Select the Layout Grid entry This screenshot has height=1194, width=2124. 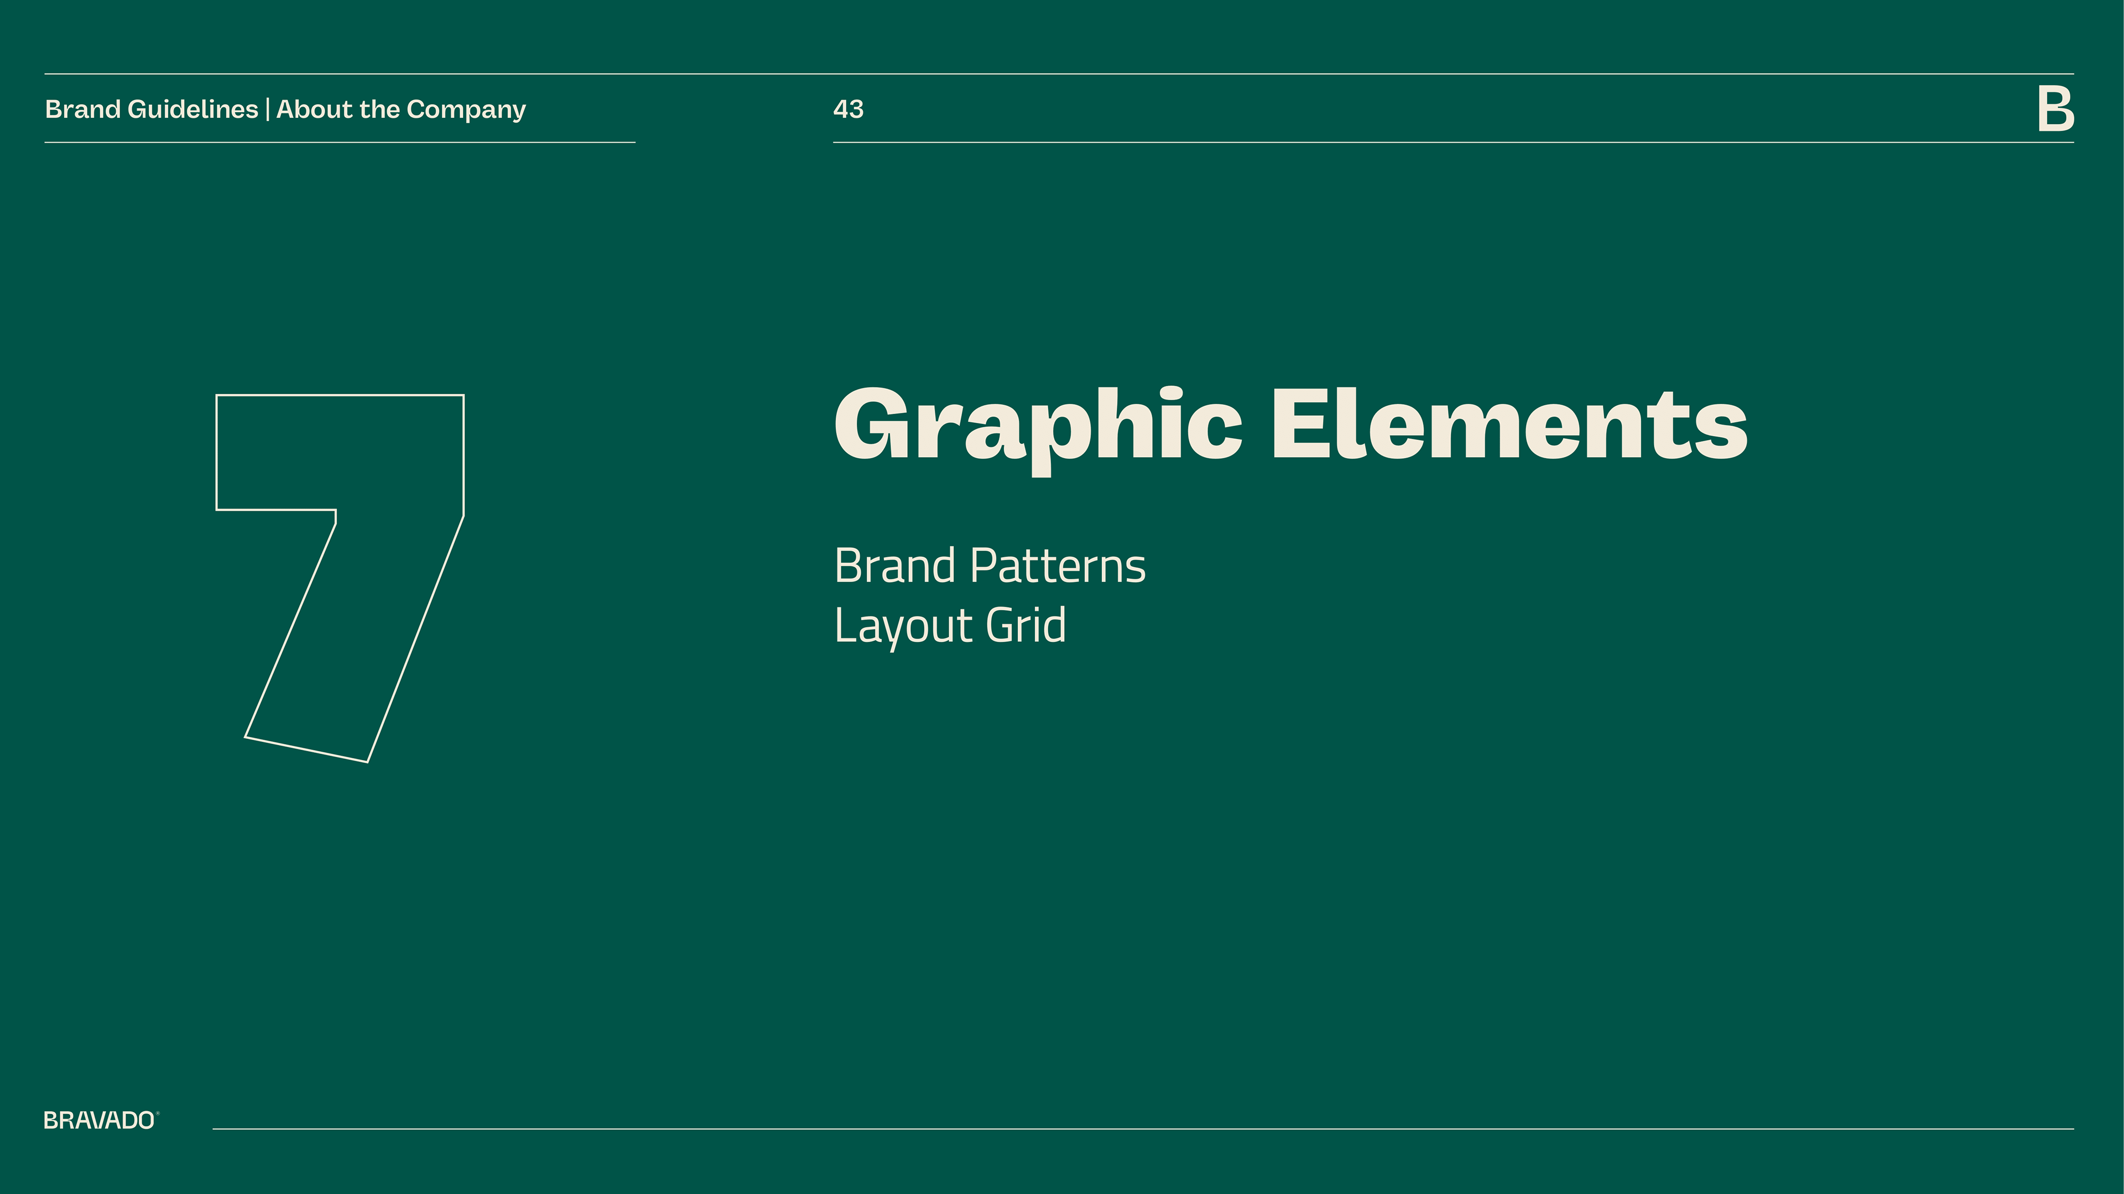pyautogui.click(x=950, y=625)
